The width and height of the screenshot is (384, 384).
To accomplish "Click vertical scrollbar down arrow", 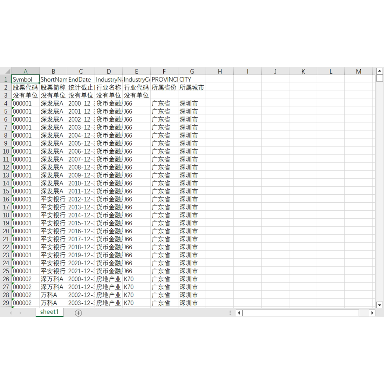I will click(380, 305).
